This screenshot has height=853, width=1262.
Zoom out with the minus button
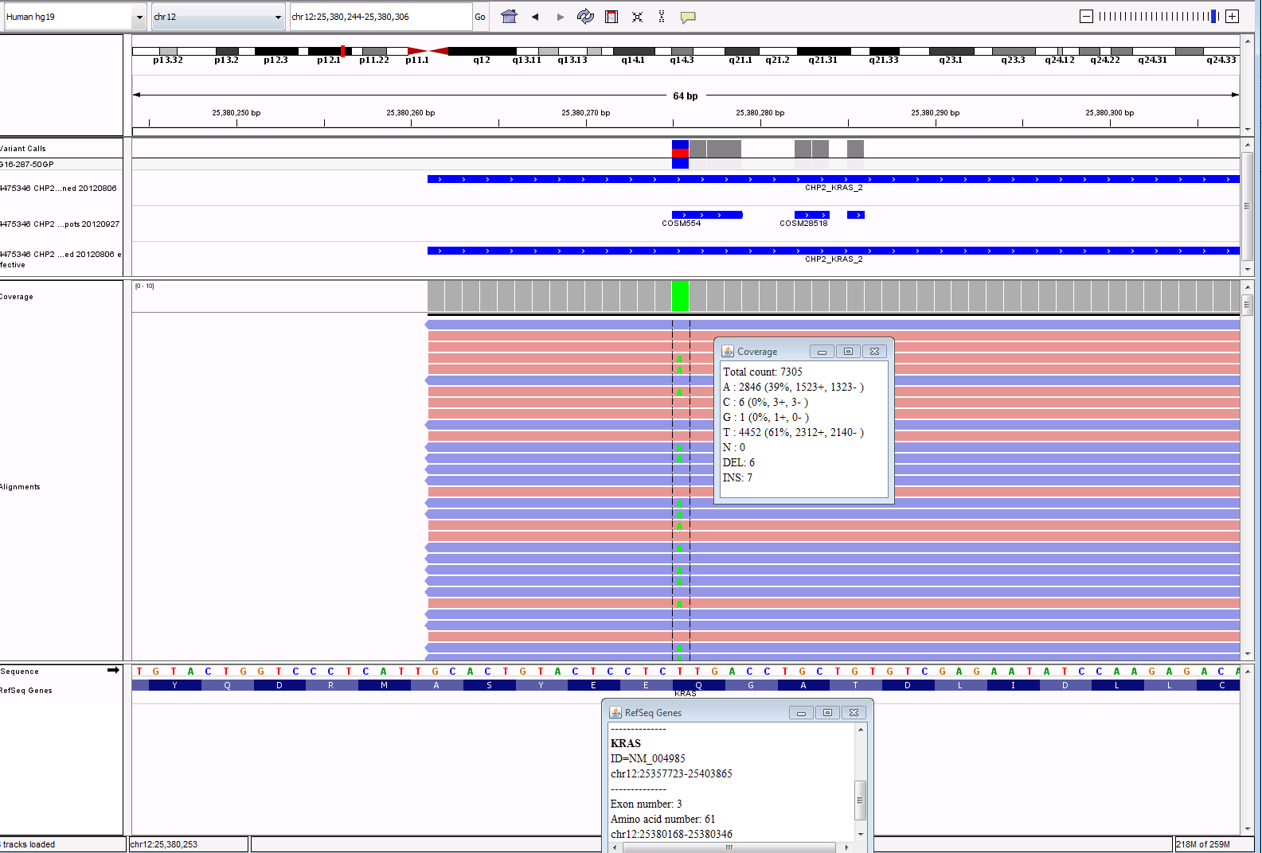tap(1086, 17)
